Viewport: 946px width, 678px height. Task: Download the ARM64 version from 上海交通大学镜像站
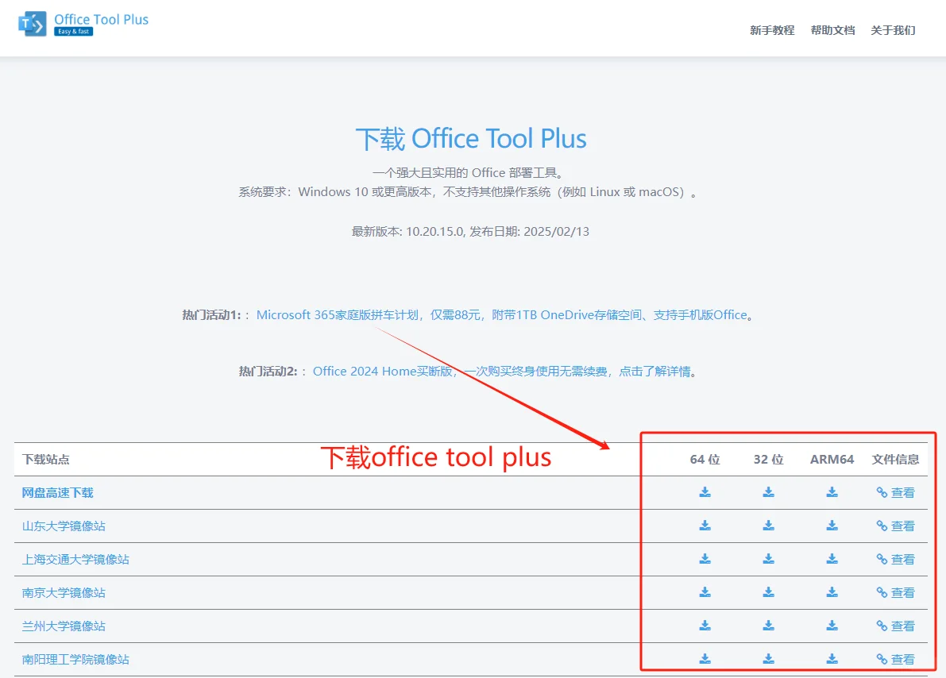pyautogui.click(x=831, y=558)
